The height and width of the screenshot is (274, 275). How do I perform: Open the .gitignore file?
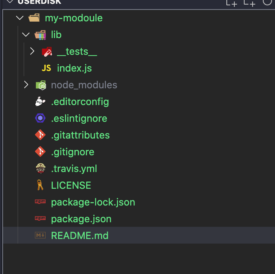73,152
